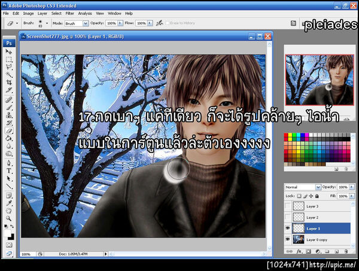Open status bar info arrow menu

click(105, 254)
